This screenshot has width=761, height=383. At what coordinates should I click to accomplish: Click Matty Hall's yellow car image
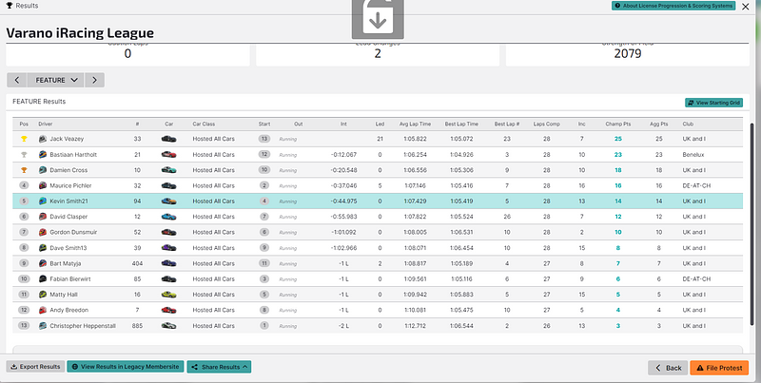coord(169,295)
